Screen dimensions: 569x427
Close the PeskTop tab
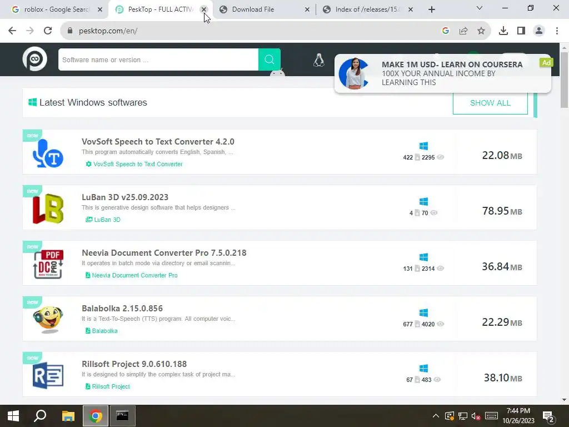tap(204, 9)
